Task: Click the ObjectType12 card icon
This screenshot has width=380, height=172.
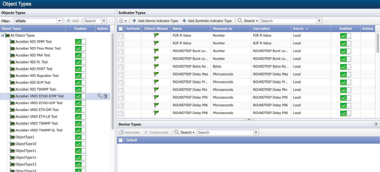Action: 12,157
